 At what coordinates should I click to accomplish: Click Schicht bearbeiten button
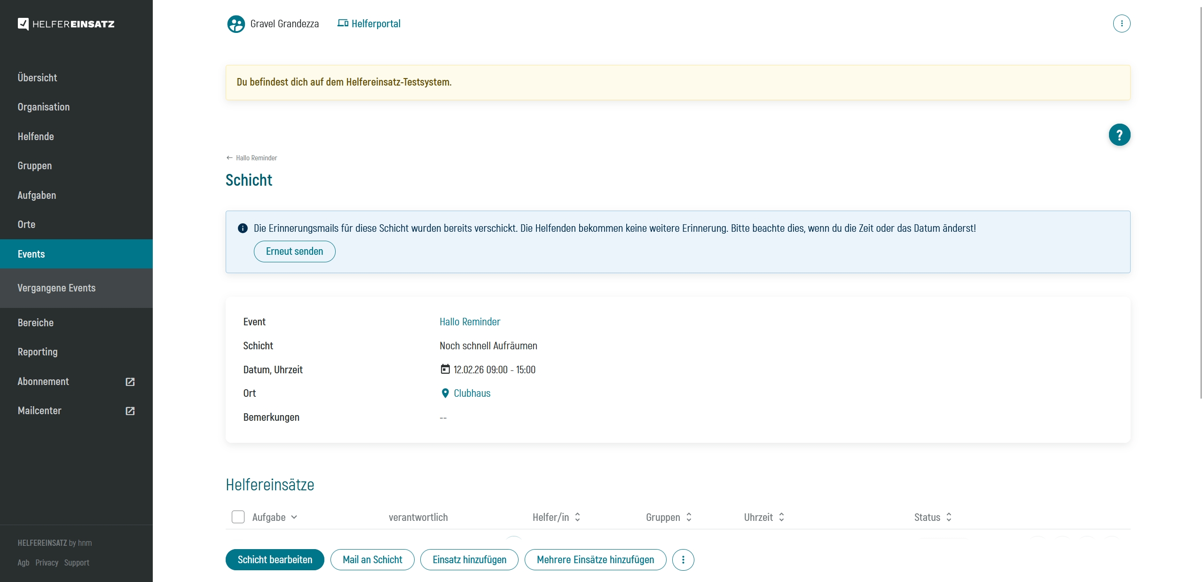pos(275,560)
